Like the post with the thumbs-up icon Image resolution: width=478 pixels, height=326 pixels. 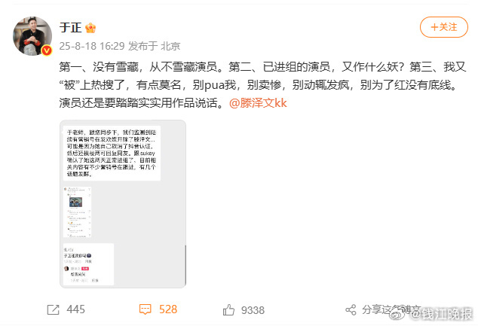point(228,310)
